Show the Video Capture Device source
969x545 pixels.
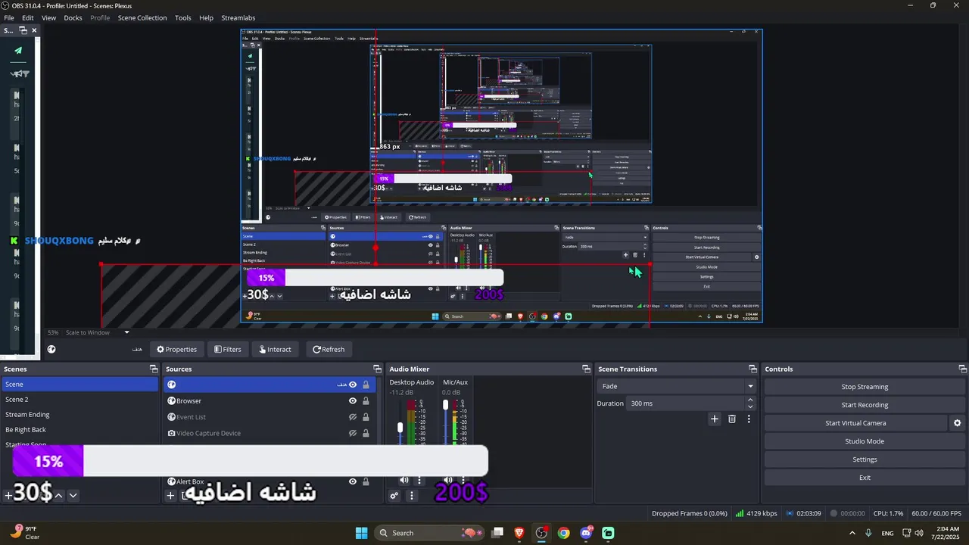tap(352, 434)
